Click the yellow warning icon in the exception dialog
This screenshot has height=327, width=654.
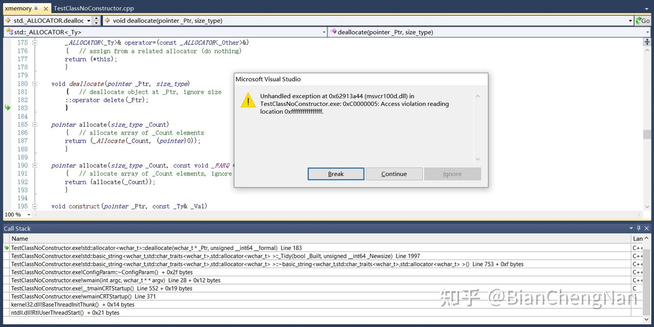pyautogui.click(x=248, y=100)
